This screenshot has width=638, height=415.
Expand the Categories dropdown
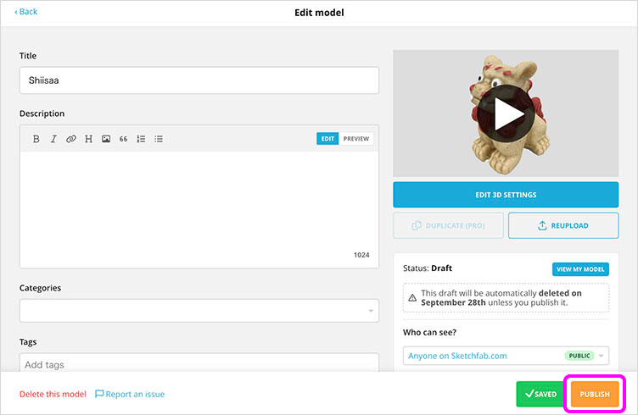(199, 311)
